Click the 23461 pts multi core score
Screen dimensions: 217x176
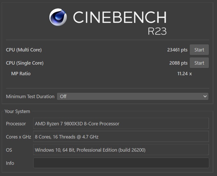(x=177, y=50)
